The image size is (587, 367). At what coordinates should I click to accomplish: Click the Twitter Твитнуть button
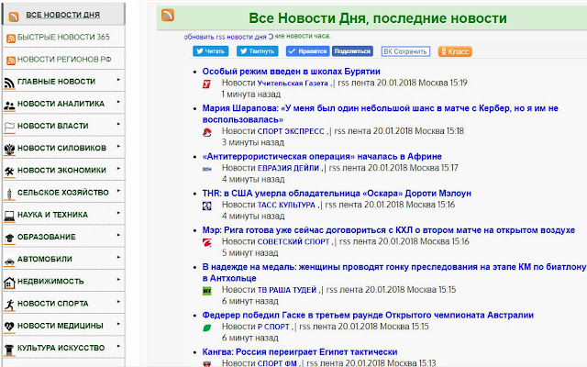tap(257, 51)
